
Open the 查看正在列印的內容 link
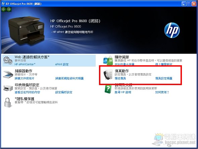pos(27,92)
